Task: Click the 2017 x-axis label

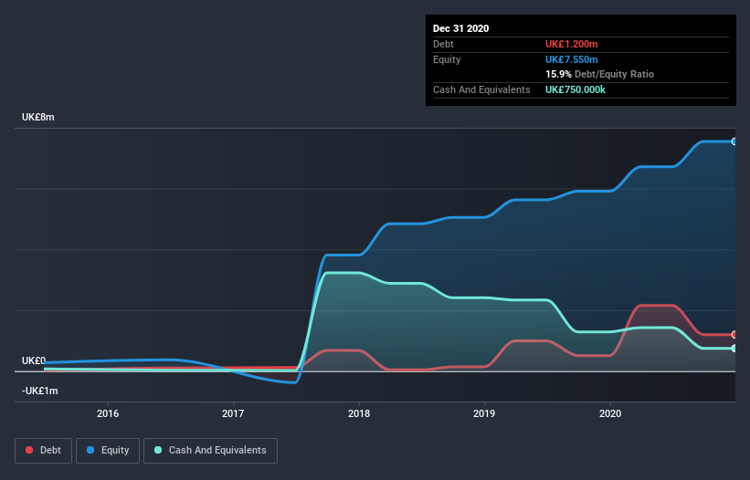Action: (233, 413)
